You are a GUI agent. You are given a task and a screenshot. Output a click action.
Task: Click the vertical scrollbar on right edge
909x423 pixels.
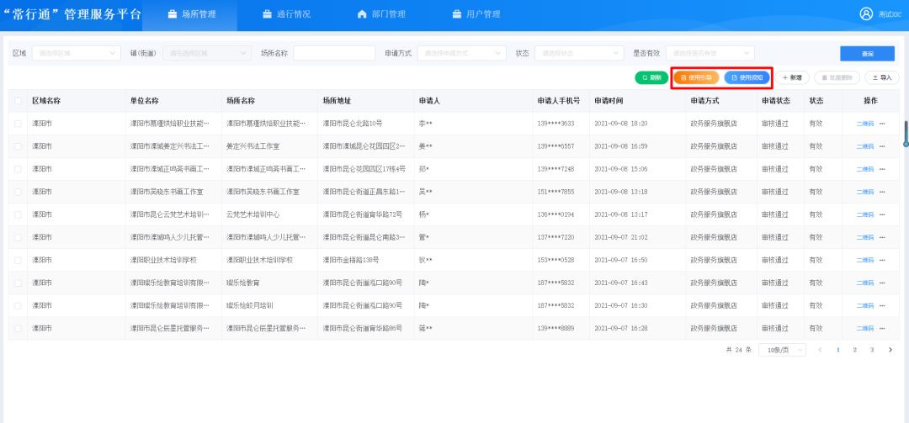pos(906,133)
